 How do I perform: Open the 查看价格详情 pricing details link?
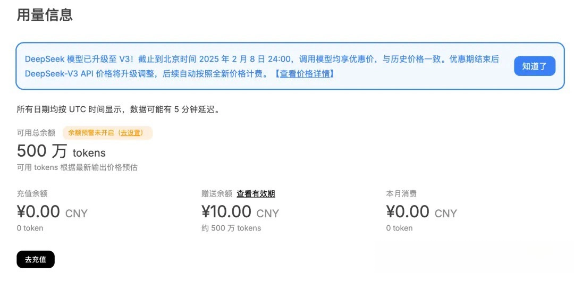click(x=304, y=74)
